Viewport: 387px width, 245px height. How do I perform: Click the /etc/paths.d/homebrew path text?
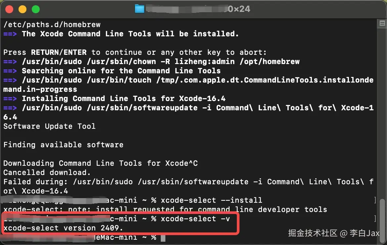(52, 24)
